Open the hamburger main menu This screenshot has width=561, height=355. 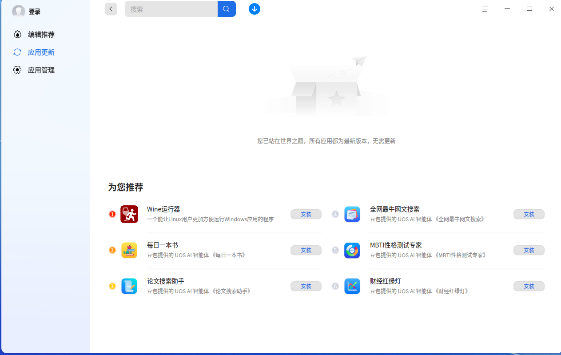pyautogui.click(x=485, y=9)
